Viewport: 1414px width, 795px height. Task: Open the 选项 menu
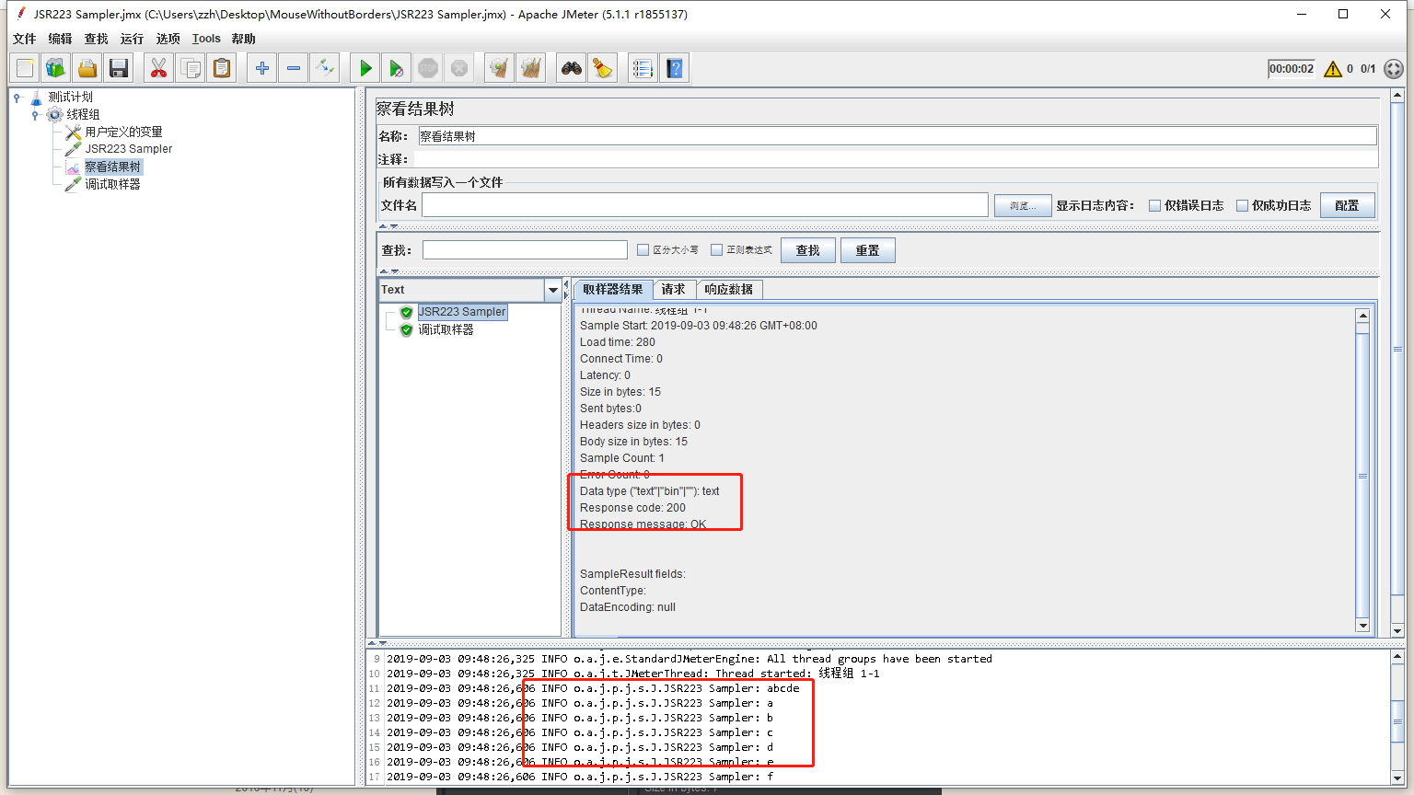point(168,39)
